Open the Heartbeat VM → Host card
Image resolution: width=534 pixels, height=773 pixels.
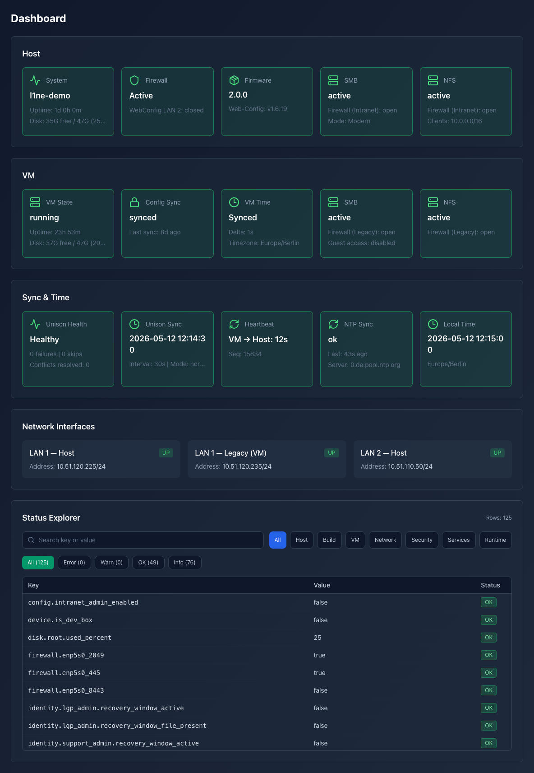coord(267,349)
